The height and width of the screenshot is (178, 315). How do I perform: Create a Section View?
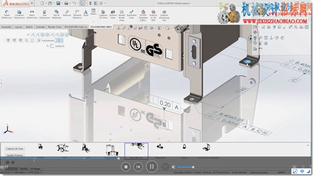pos(113,14)
